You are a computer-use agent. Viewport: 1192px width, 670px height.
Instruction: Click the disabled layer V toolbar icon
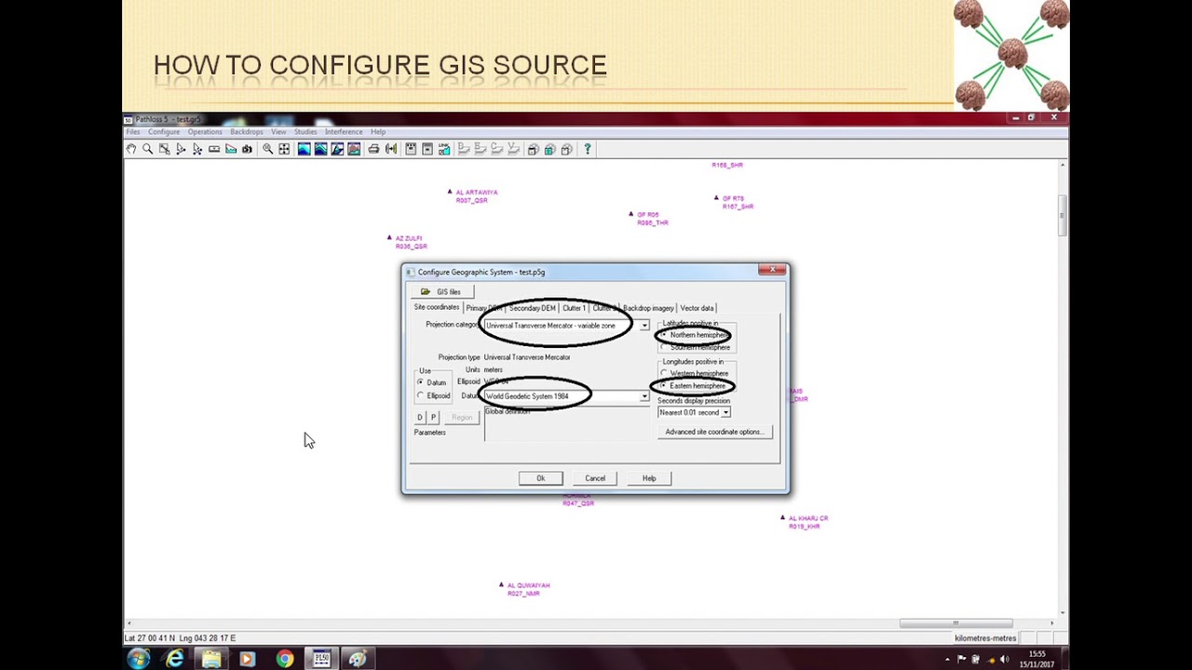pyautogui.click(x=513, y=149)
